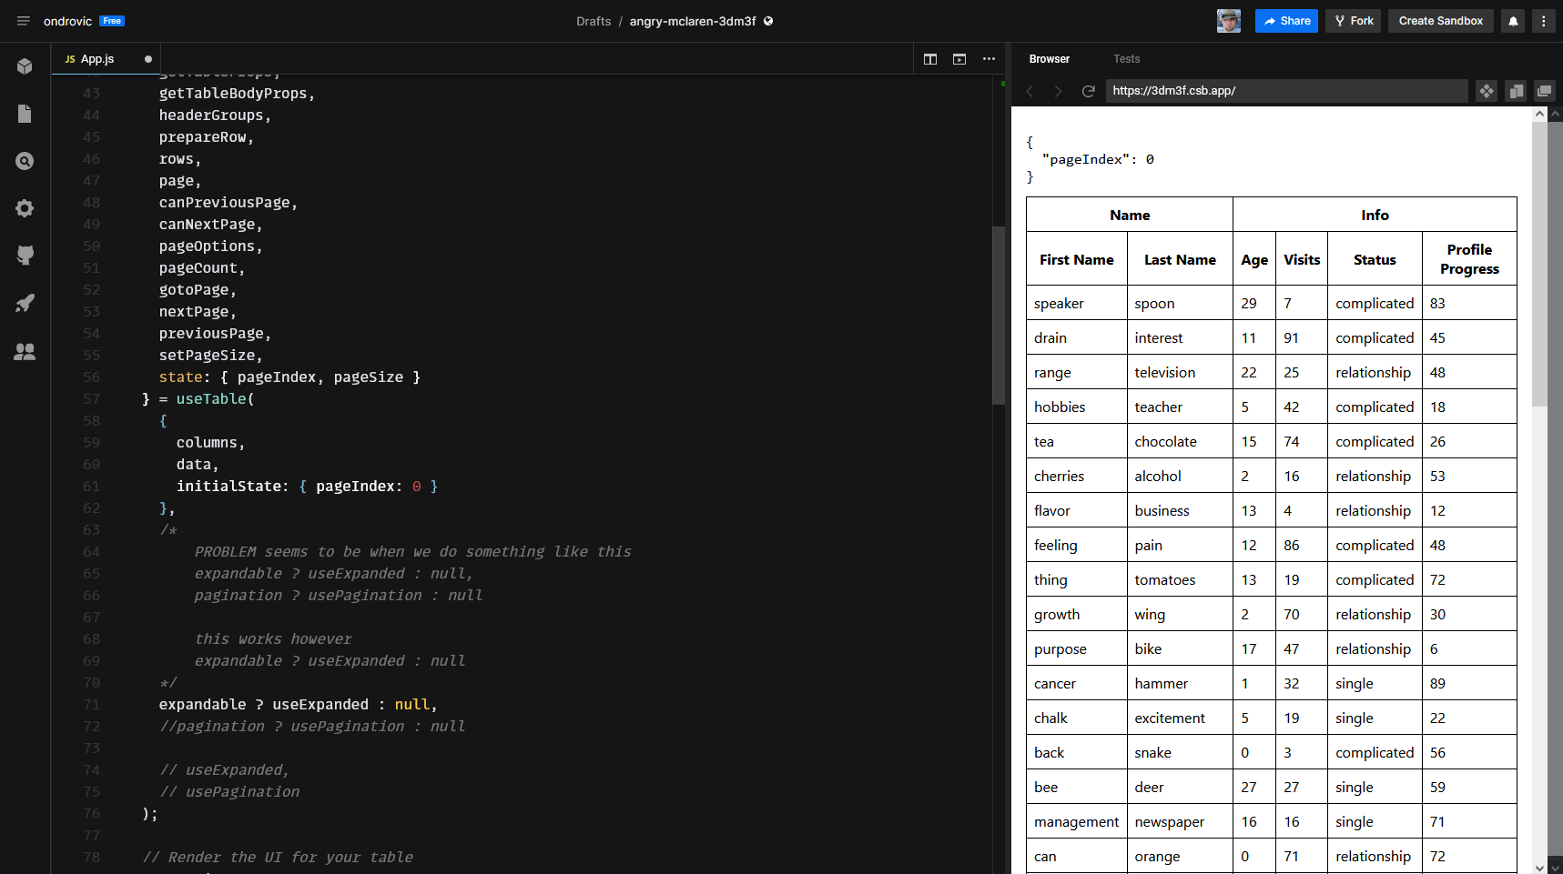Switch to the Browser tab
This screenshot has width=1563, height=874.
[1050, 59]
